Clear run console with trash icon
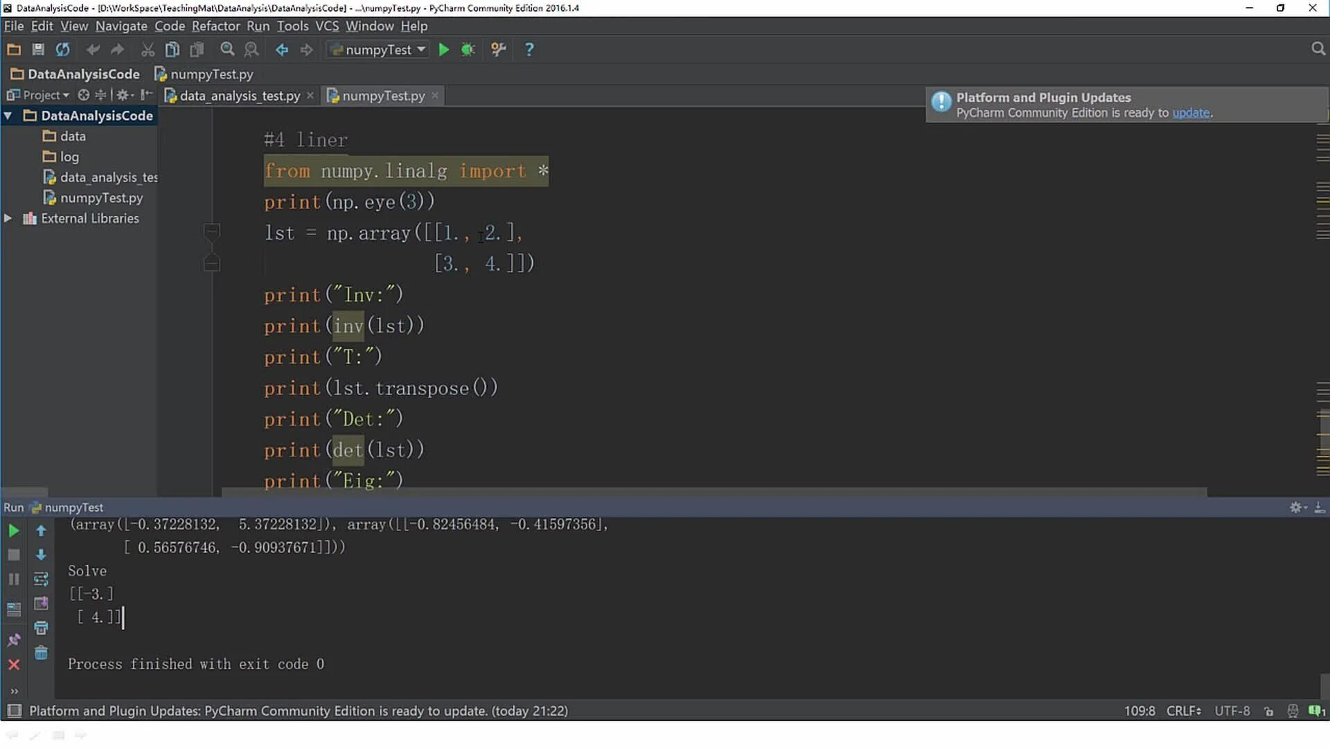Image resolution: width=1330 pixels, height=748 pixels. point(41,653)
